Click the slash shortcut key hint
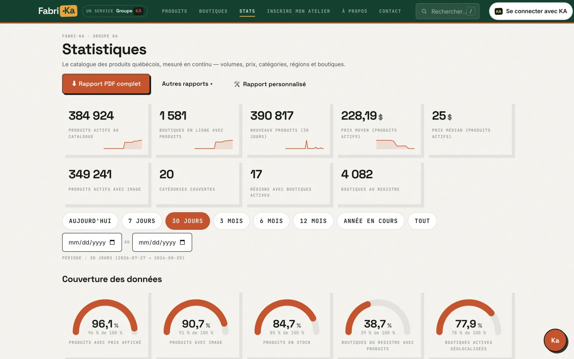Viewport: 574px width, 359px height. tap(471, 11)
